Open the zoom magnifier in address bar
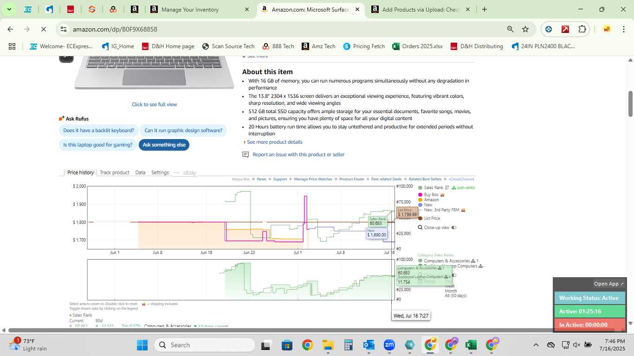634x356 pixels. click(511, 29)
